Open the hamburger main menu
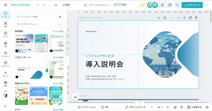 point(6,5)
